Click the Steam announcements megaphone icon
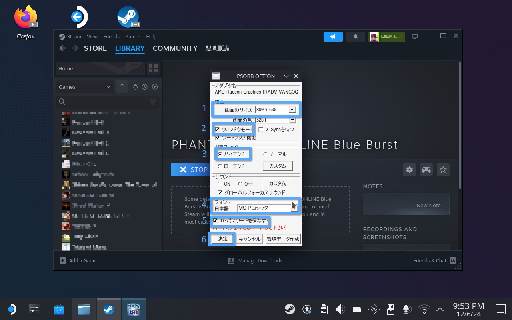 point(333,37)
